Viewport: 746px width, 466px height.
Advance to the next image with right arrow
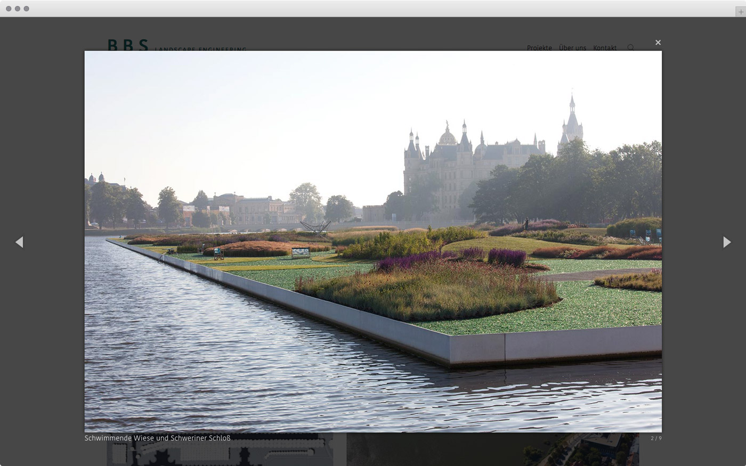pos(727,242)
